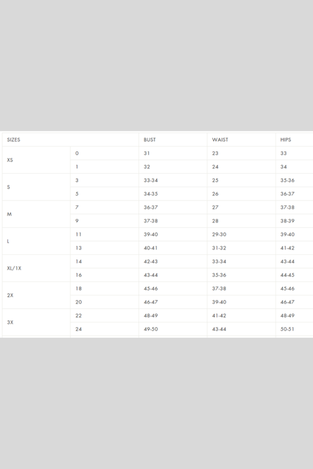Click bust value 31 for size 0
The image size is (313, 469).
pyautogui.click(x=147, y=153)
